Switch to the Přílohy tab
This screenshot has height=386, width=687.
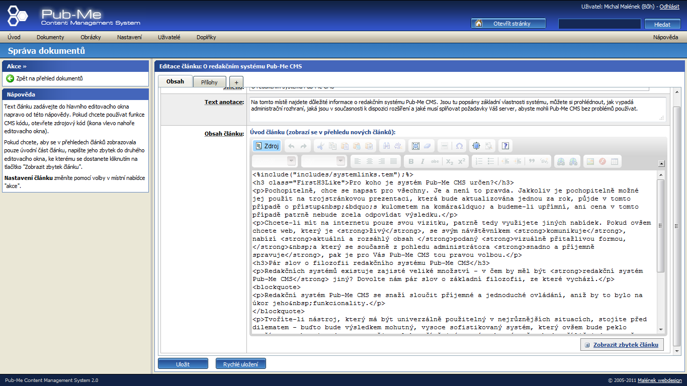210,82
